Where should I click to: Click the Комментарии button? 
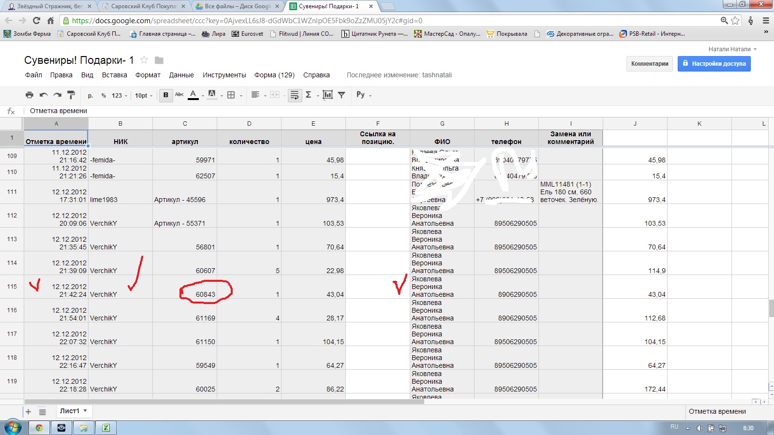tap(650, 64)
